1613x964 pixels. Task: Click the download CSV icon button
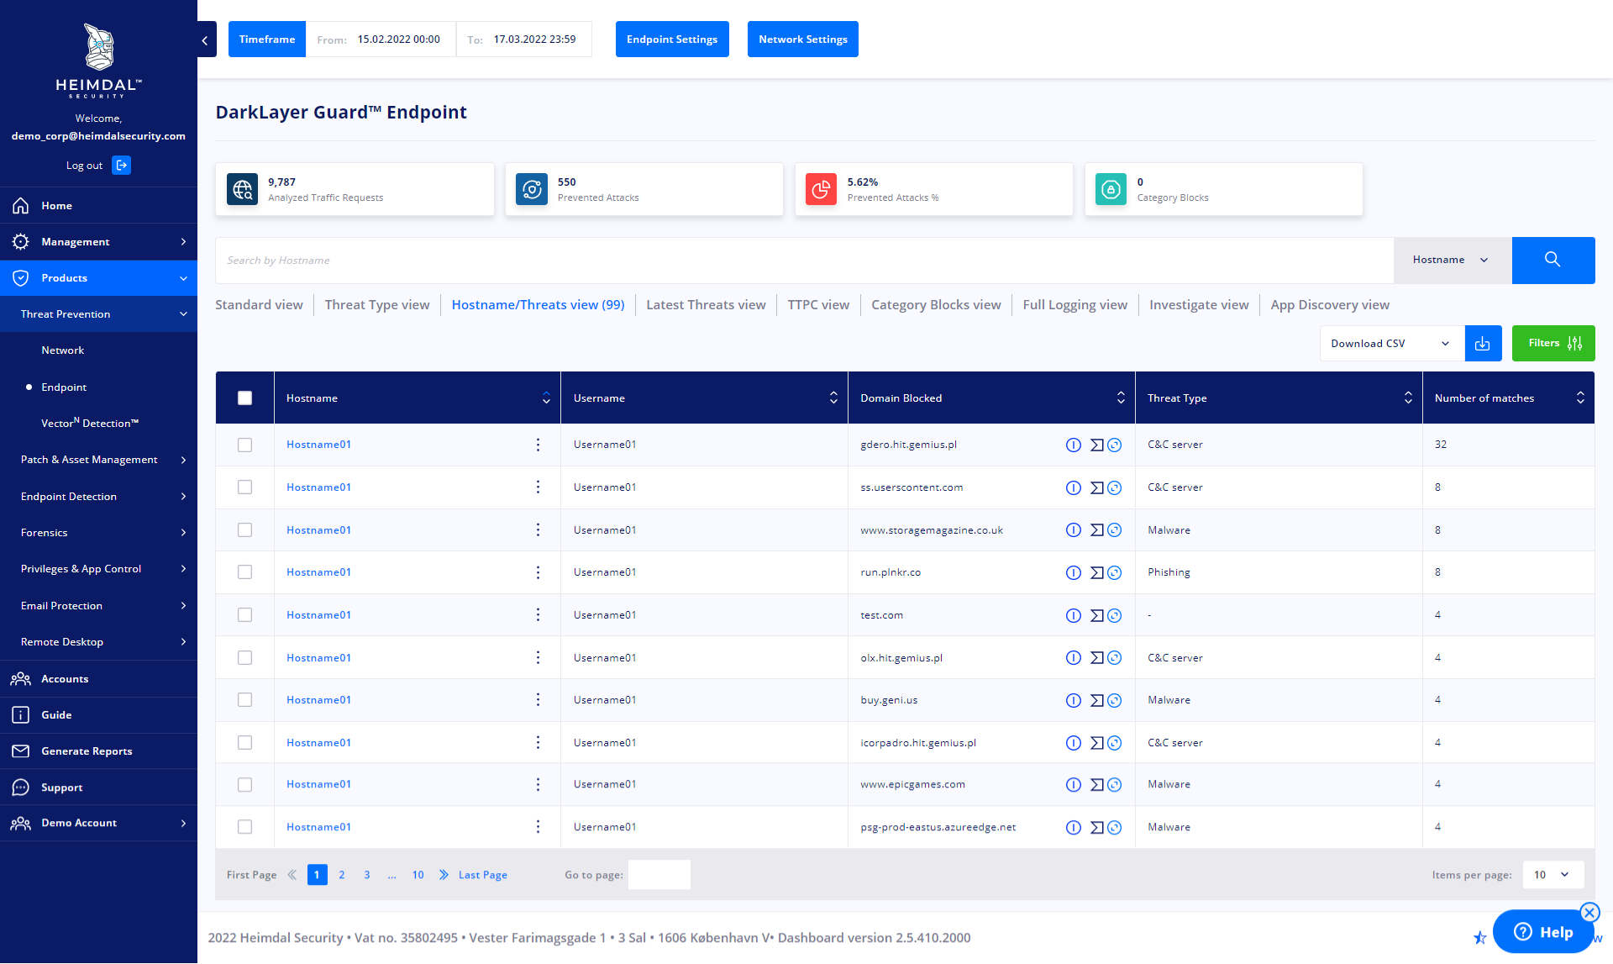pyautogui.click(x=1484, y=342)
